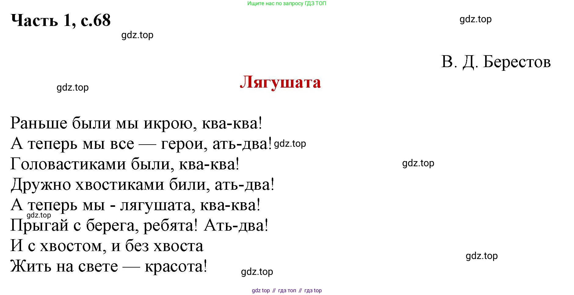Click the line "Дружно хвостиками били, ать-два!"

143,185
